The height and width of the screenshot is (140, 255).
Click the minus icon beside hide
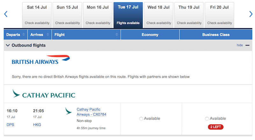coord(247,45)
